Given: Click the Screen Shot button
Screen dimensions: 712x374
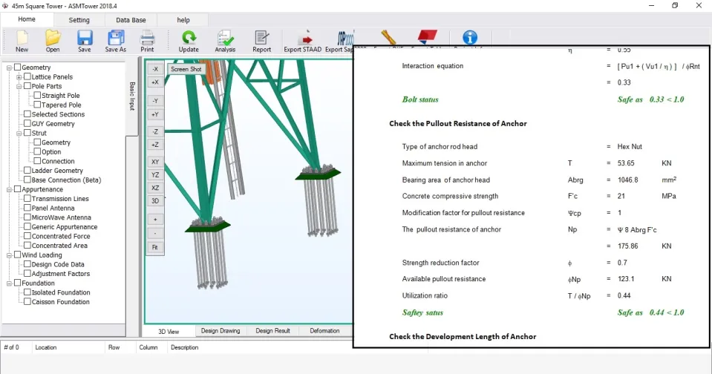Looking at the screenshot, I should 186,69.
